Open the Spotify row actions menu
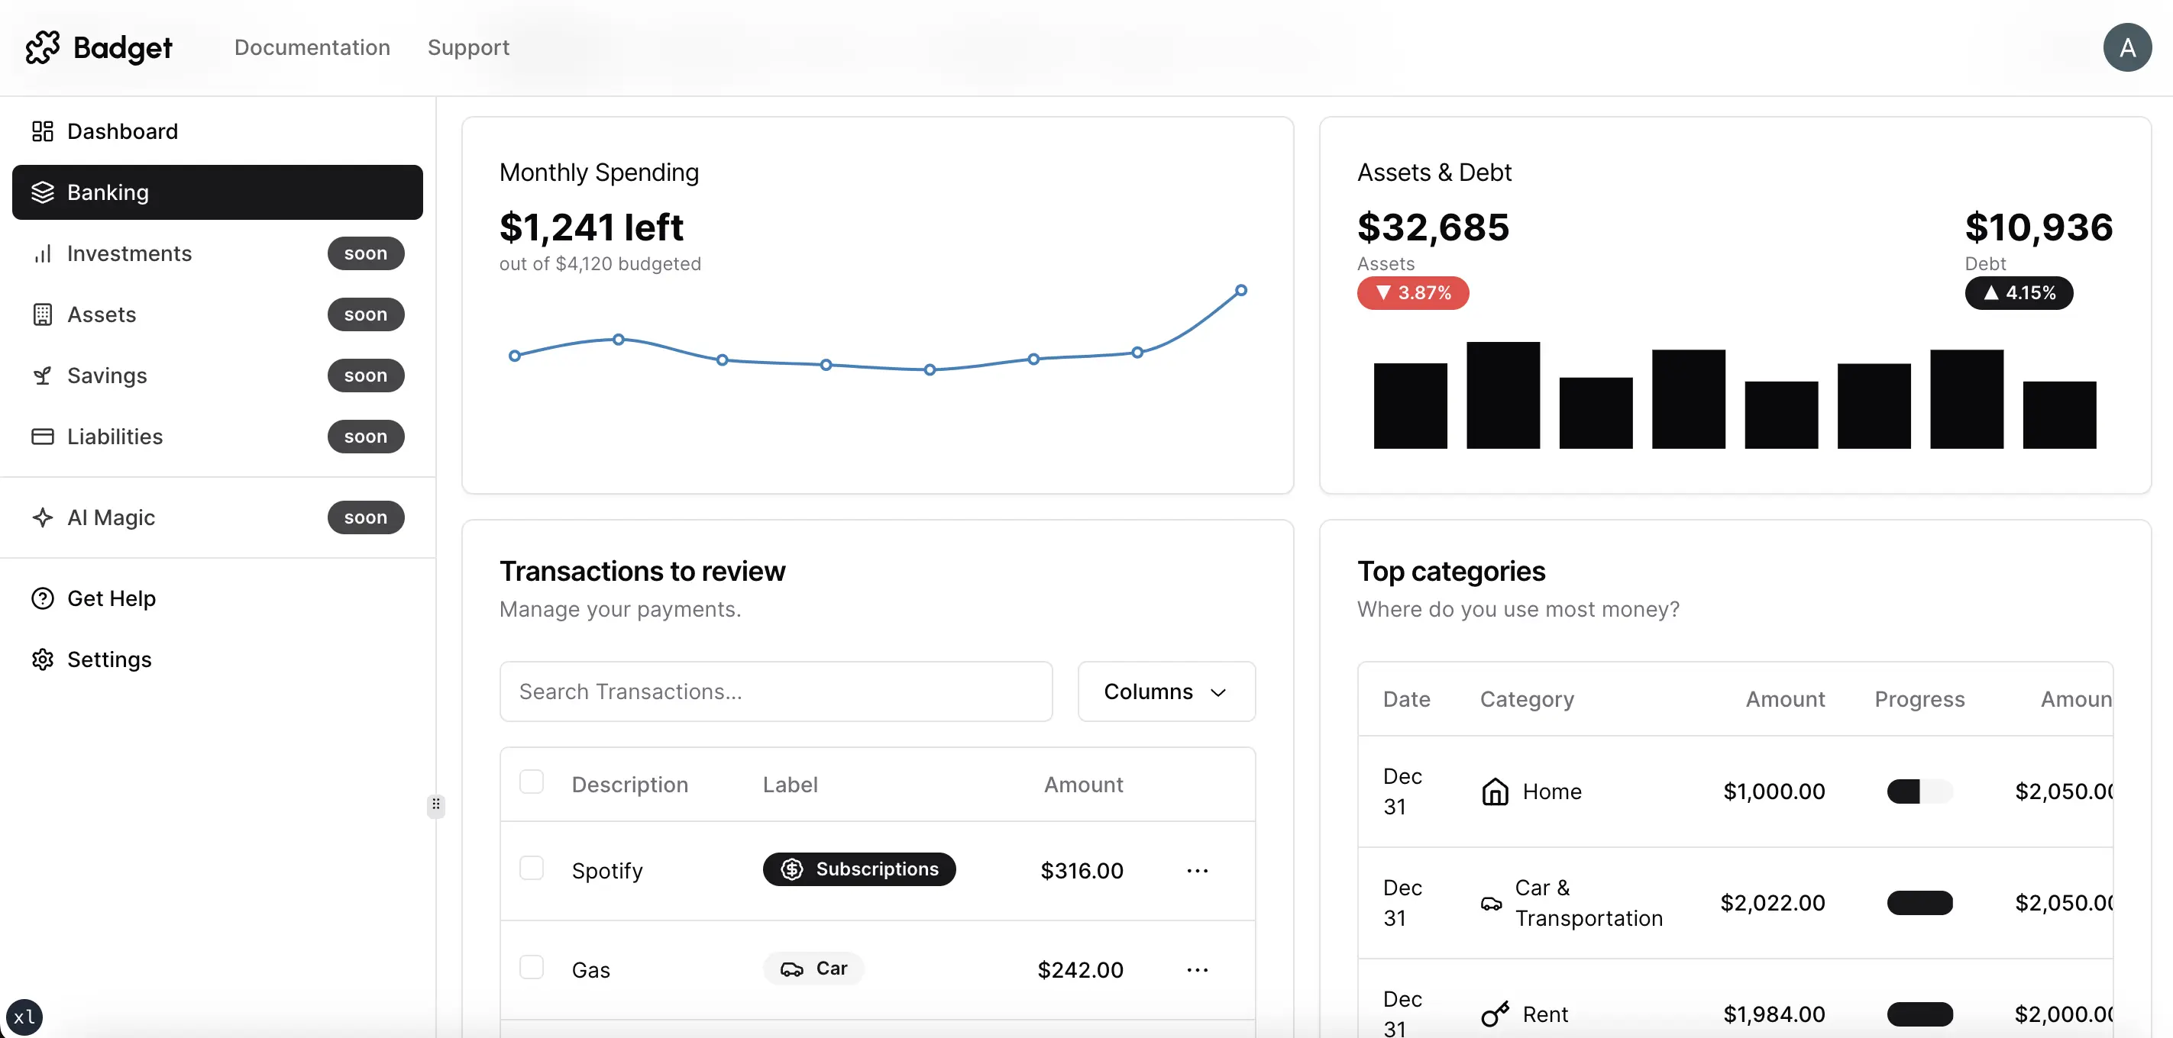The width and height of the screenshot is (2173, 1038). (x=1197, y=871)
